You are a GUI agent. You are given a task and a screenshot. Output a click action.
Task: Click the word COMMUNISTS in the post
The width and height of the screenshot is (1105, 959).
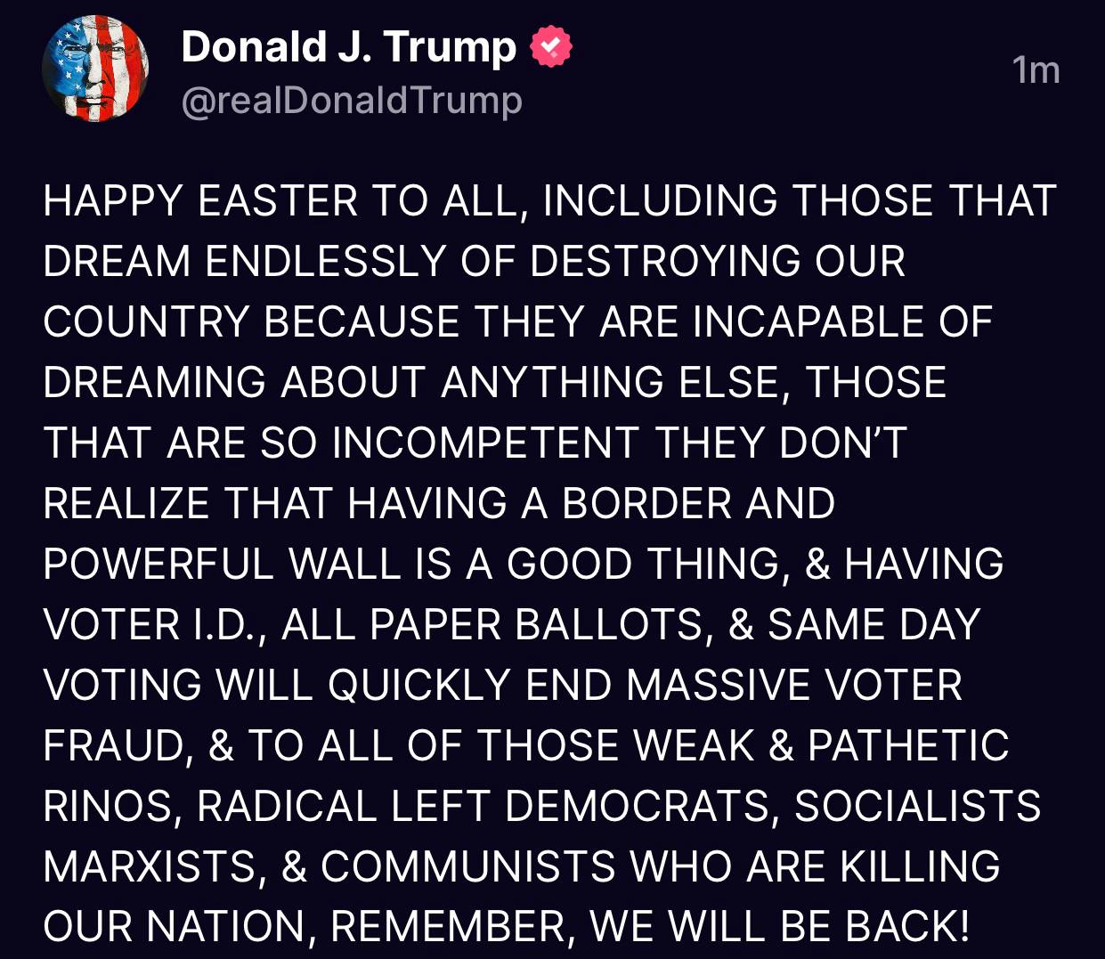point(468,867)
